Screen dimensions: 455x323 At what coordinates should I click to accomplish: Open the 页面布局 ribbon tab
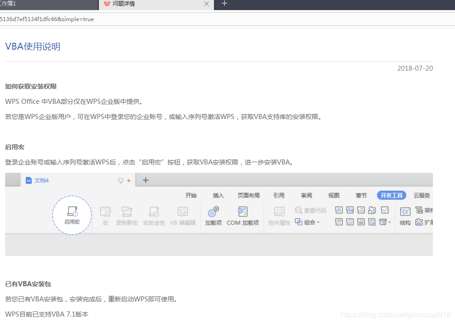tap(248, 196)
